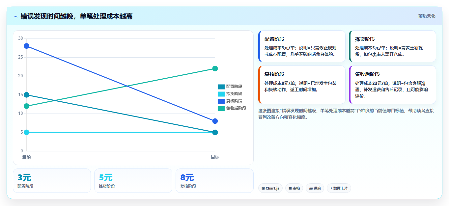Click the Chart.js tag icon

263,189
